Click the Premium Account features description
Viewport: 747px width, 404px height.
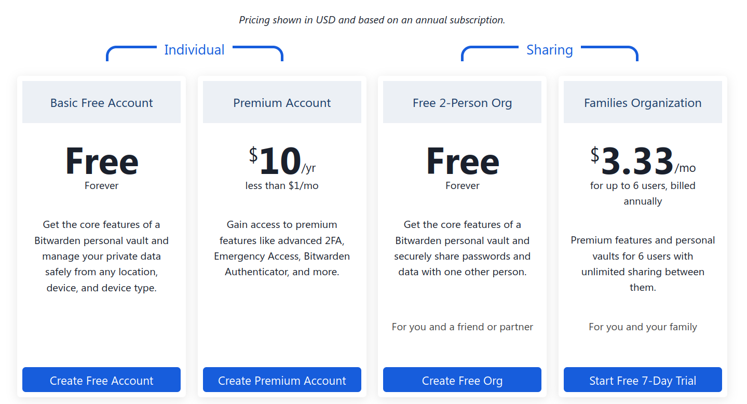[282, 248]
